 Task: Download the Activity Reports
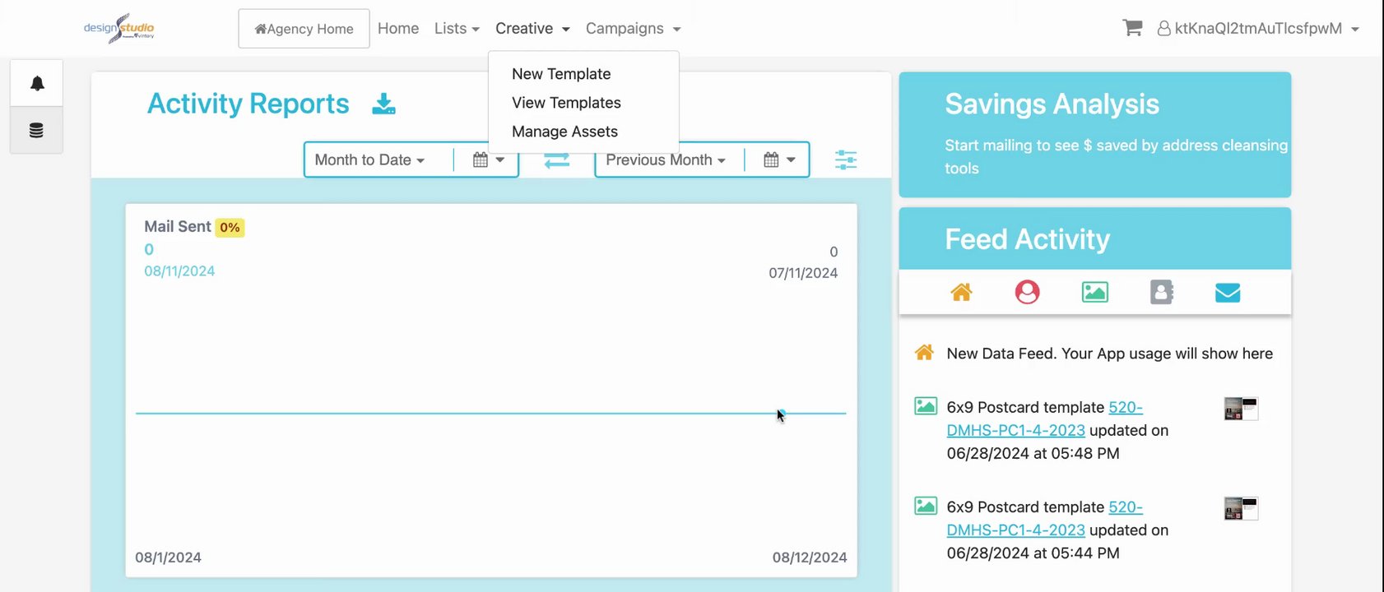[383, 104]
